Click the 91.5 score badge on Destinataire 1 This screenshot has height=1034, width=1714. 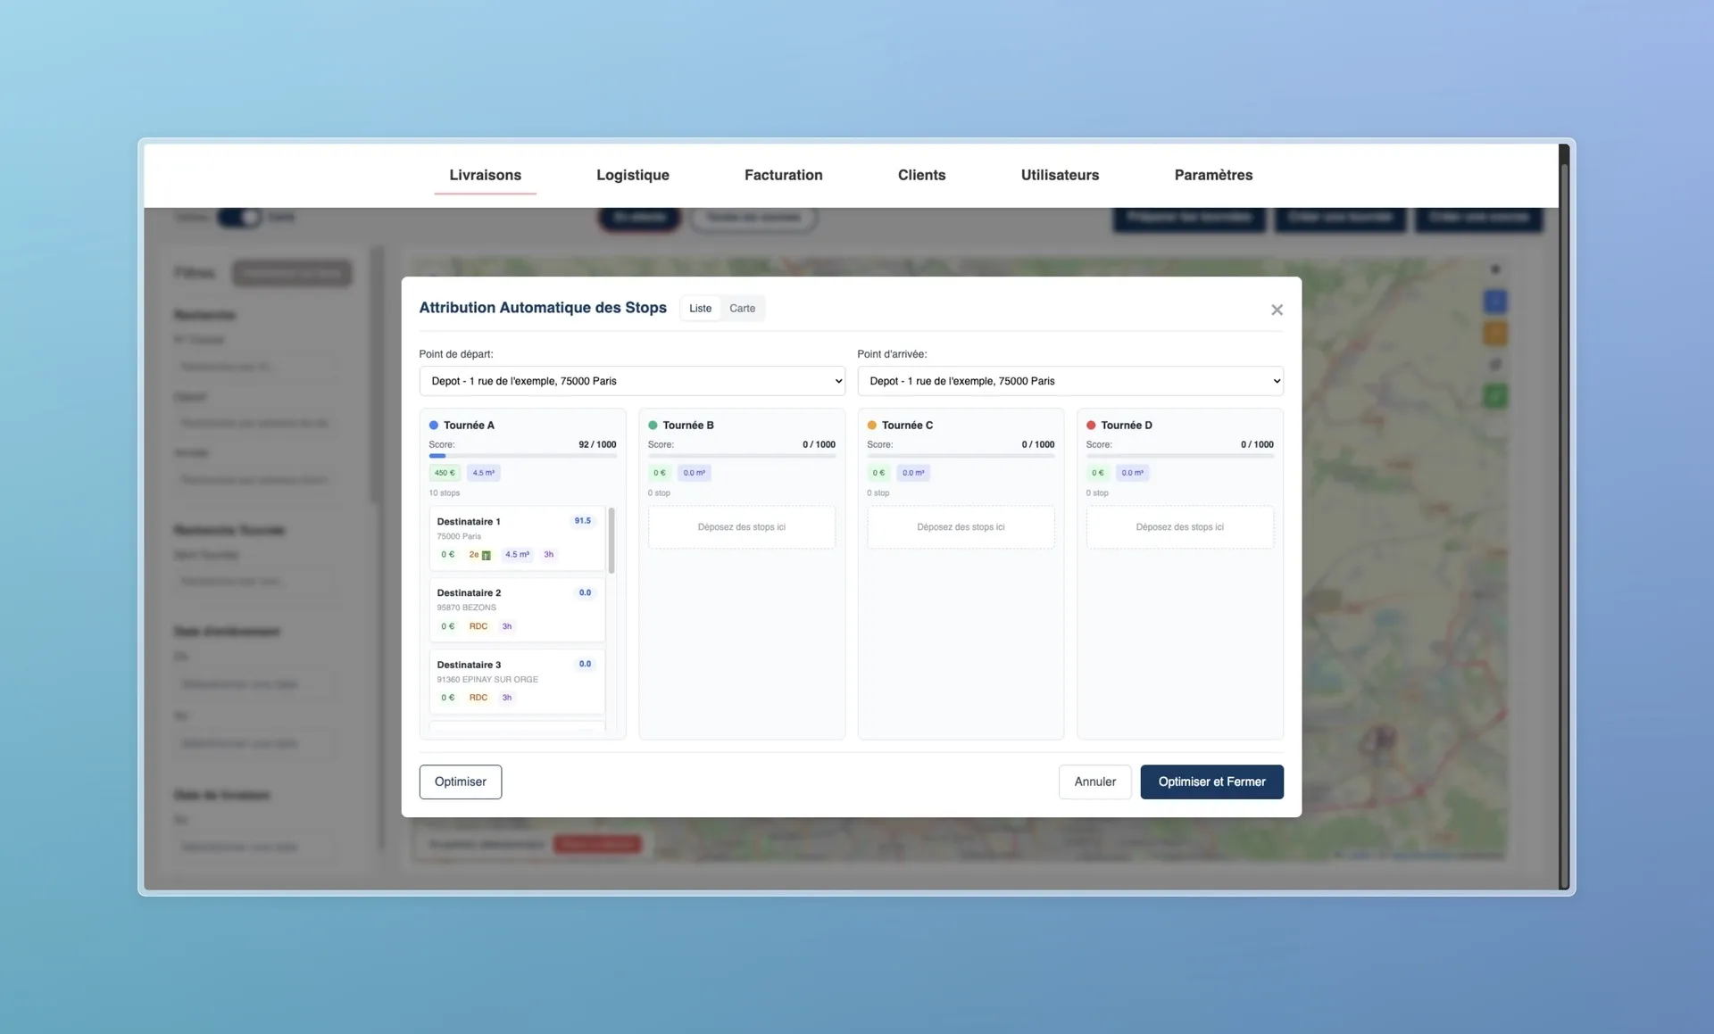point(582,521)
